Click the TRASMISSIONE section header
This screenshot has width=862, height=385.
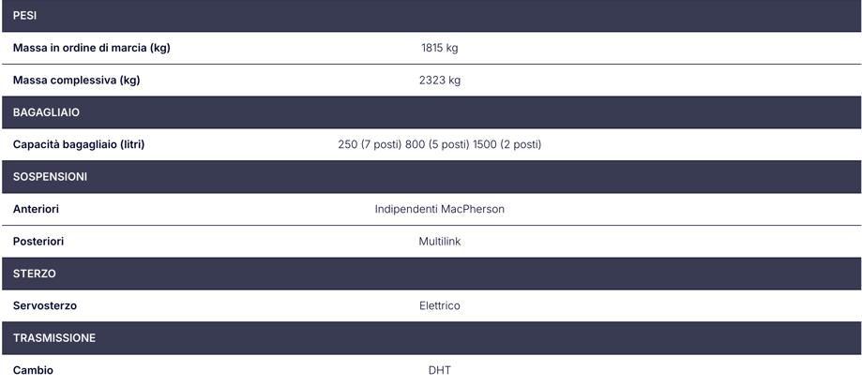[x=431, y=338]
